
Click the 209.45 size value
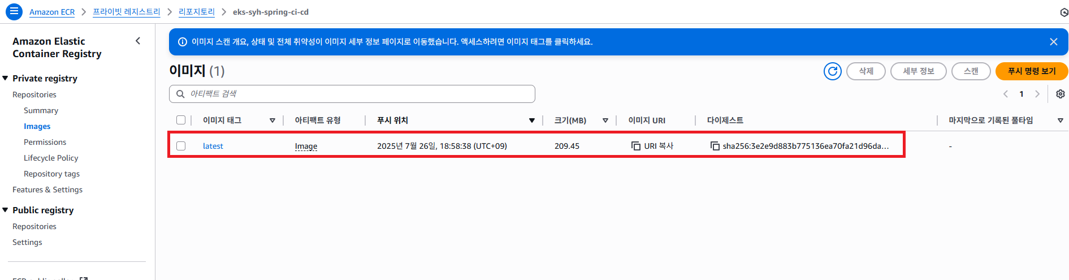[x=567, y=146]
